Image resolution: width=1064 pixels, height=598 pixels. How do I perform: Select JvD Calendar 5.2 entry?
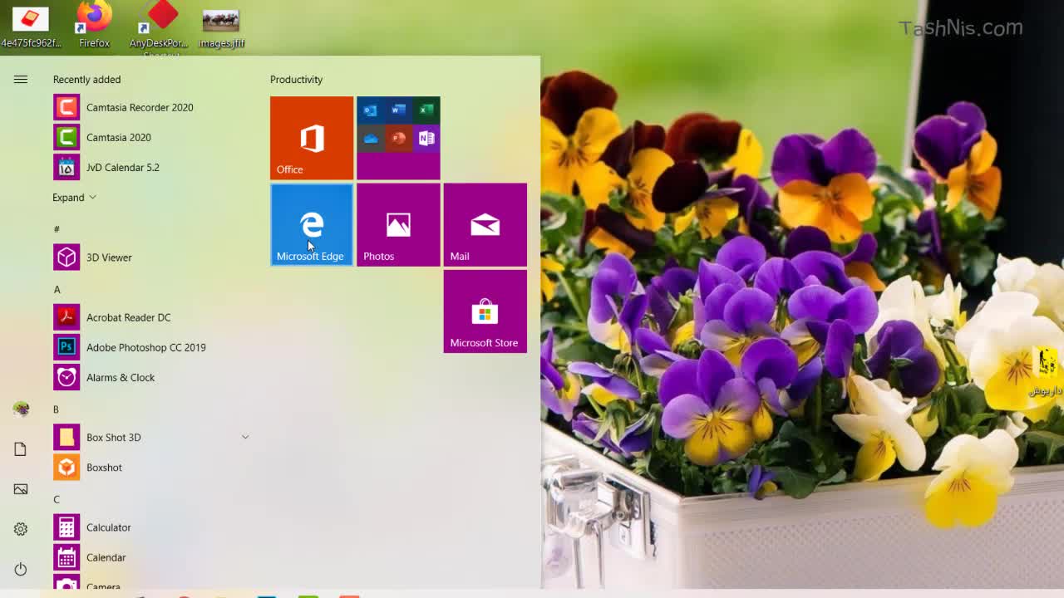point(122,167)
